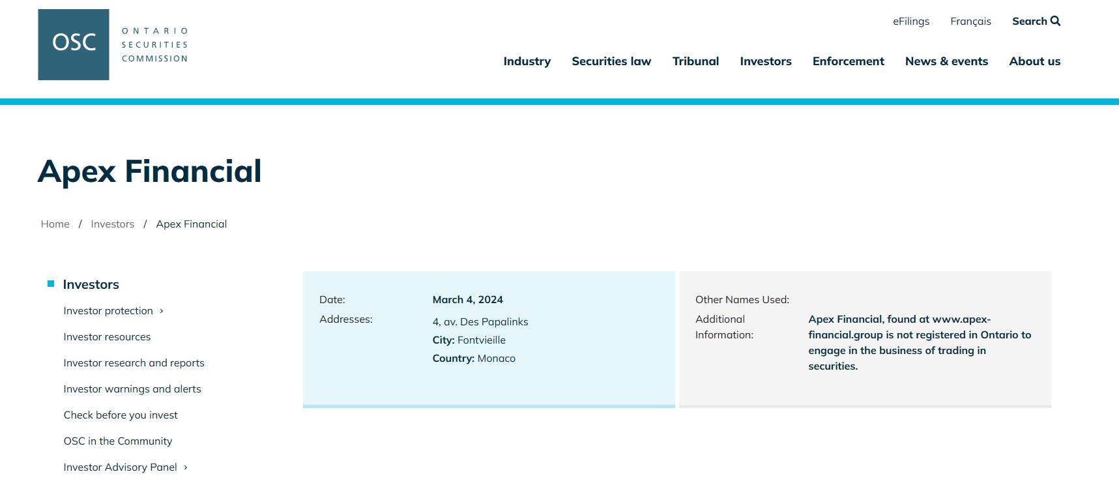Viewport: 1119px width, 502px height.
Task: Open the Industry menu
Action: click(x=527, y=61)
